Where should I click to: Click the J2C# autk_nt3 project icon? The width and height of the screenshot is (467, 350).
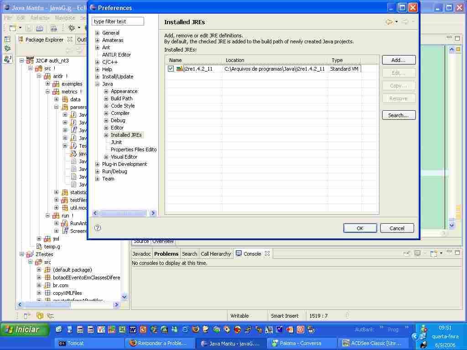[30, 61]
